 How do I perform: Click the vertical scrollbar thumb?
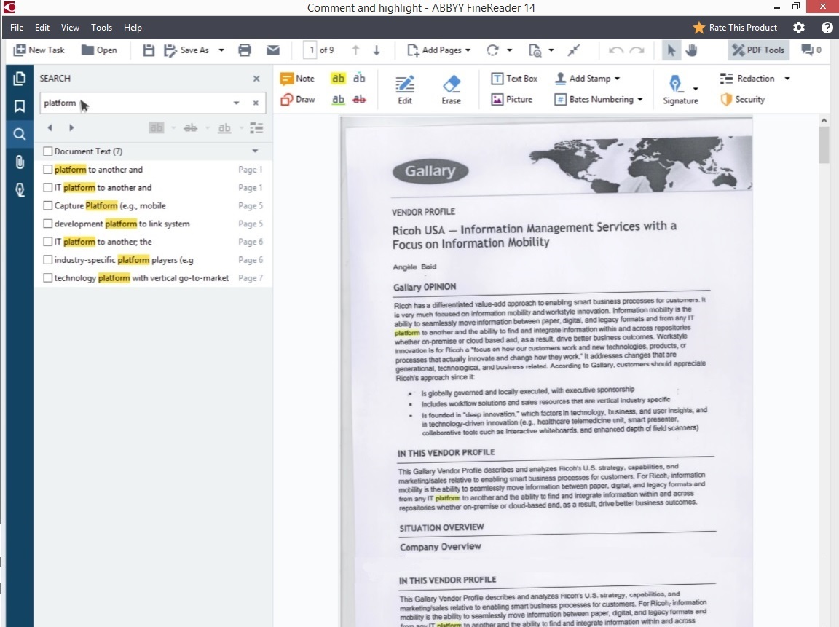click(824, 145)
